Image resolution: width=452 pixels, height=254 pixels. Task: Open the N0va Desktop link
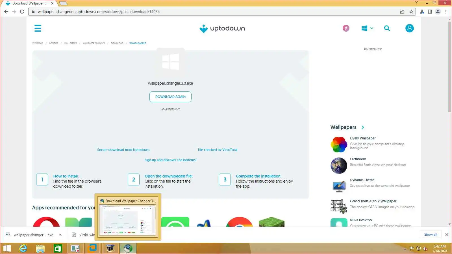[361, 220]
